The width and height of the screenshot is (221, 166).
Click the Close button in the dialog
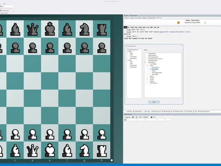(x=154, y=102)
